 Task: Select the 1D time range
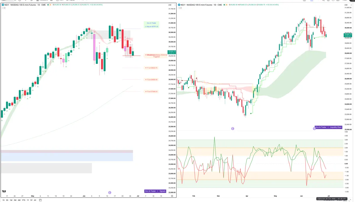pyautogui.click(x=3, y=200)
